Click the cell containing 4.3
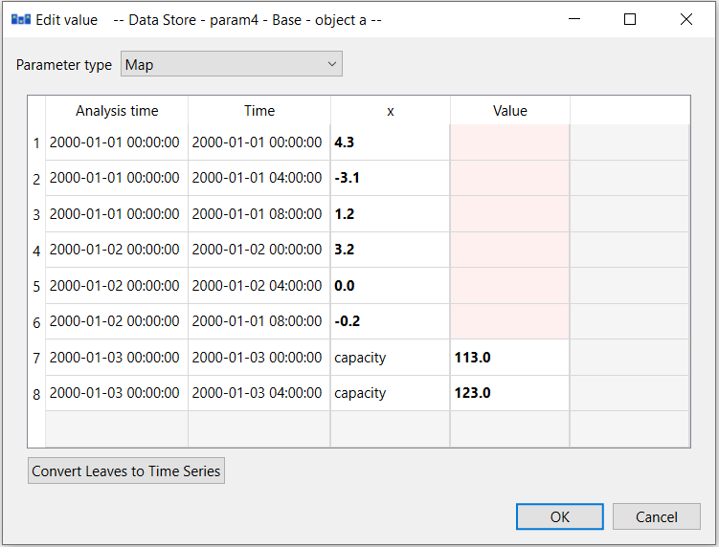This screenshot has height=547, width=719. point(391,142)
